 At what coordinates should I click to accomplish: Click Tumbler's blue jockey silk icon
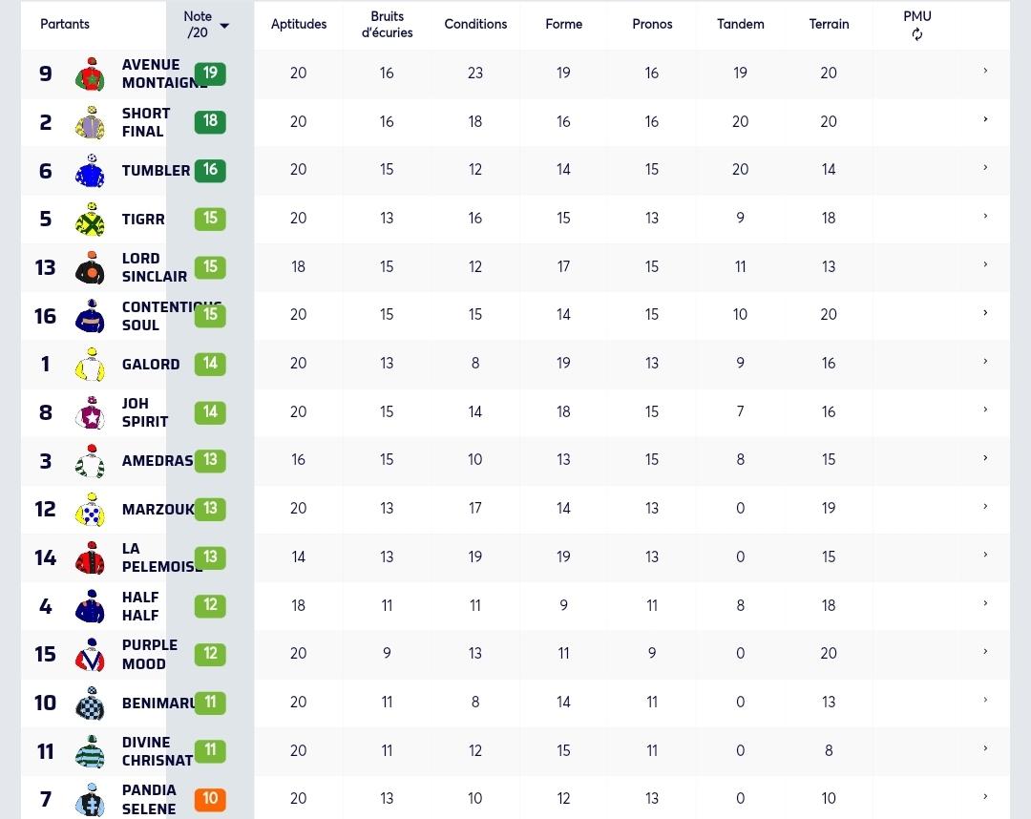[90, 171]
